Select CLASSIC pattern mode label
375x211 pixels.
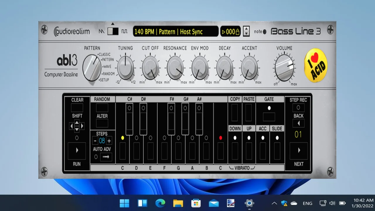pos(104,54)
